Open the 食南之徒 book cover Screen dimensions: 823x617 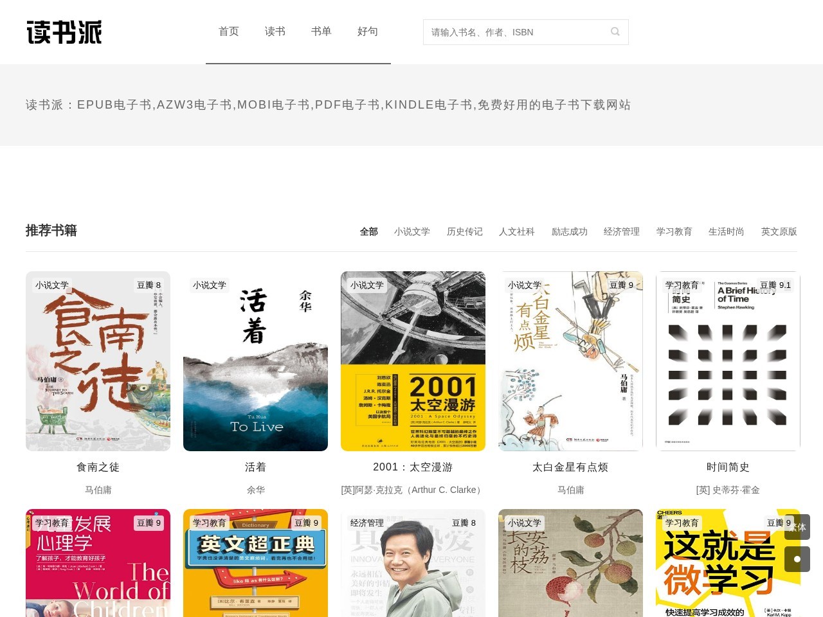click(x=98, y=361)
